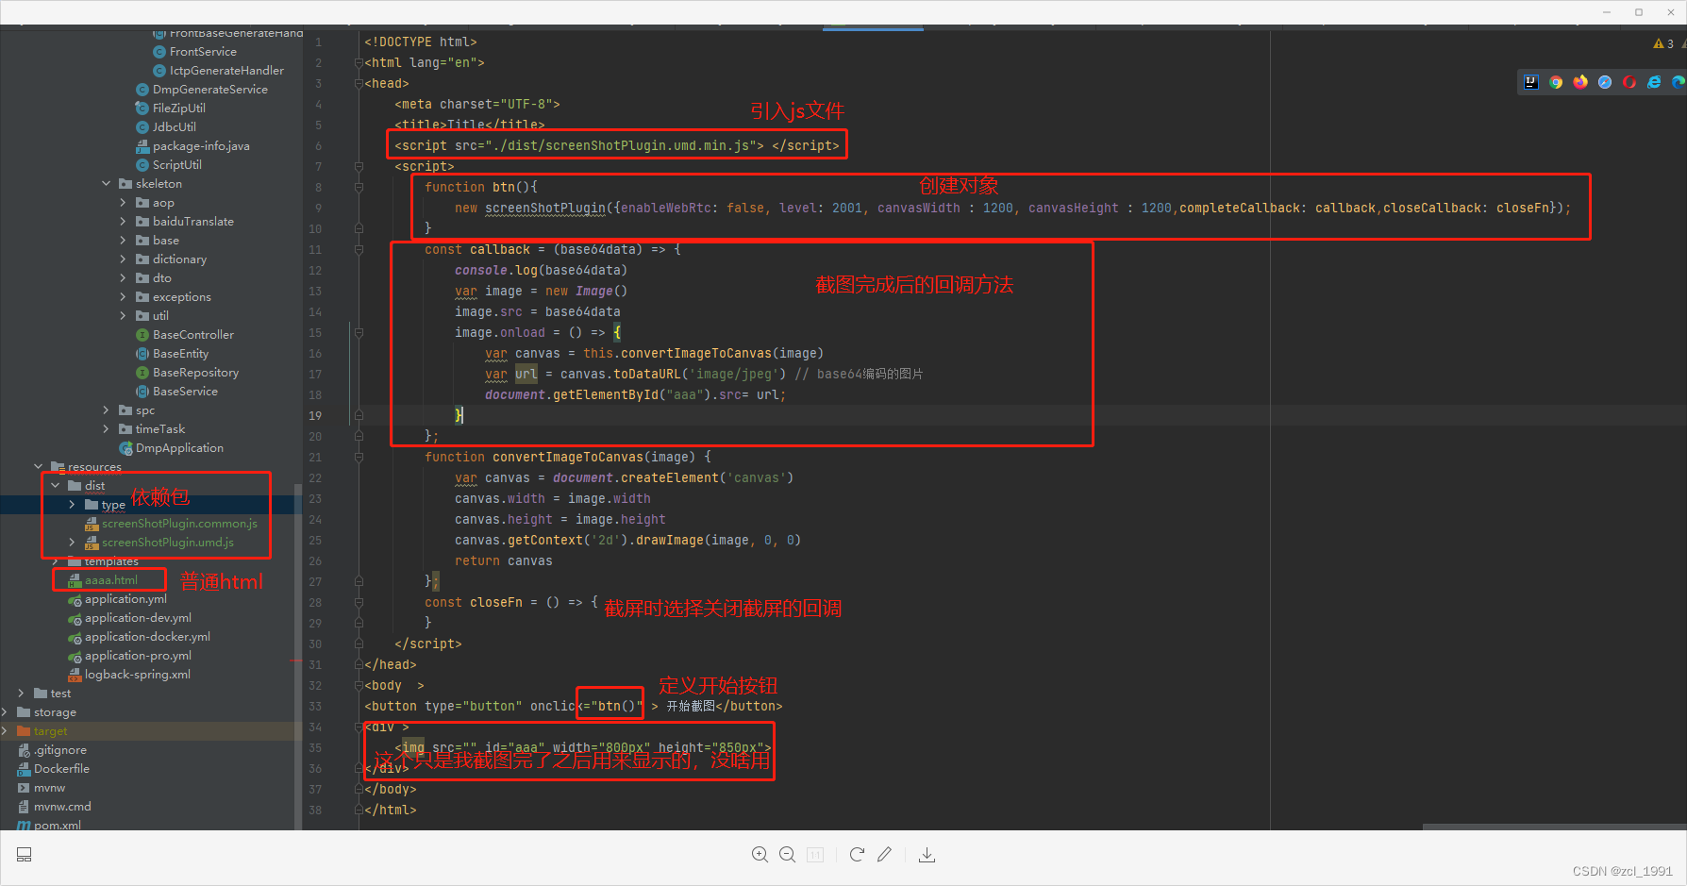Click the Dockerfile icon in project tree
1687x886 pixels.
pyautogui.click(x=25, y=769)
